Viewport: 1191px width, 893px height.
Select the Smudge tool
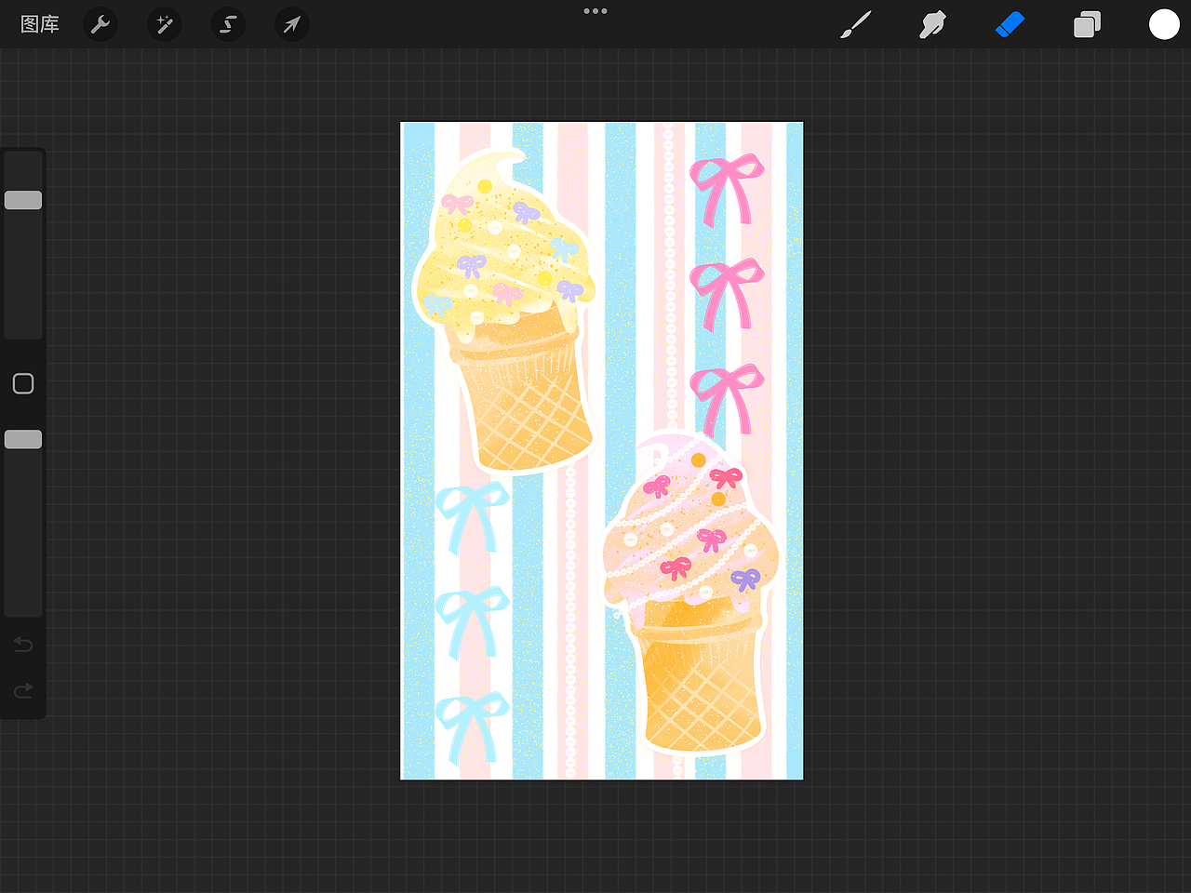[x=932, y=24]
